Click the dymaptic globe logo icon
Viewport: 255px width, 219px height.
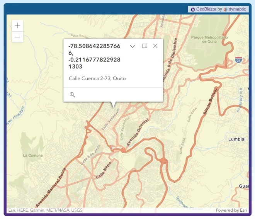225,9
